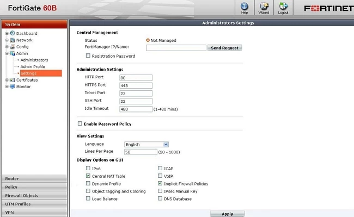Enable the Registration Password checkbox
Viewport: 354px width, 217px height.
point(88,55)
